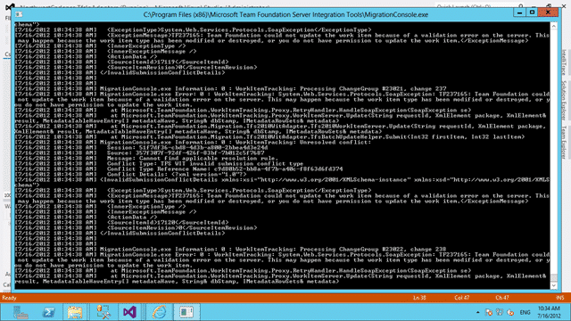Minimize the MigrationConsole window
This screenshot has height=321, width=571.
pyautogui.click(x=519, y=12)
